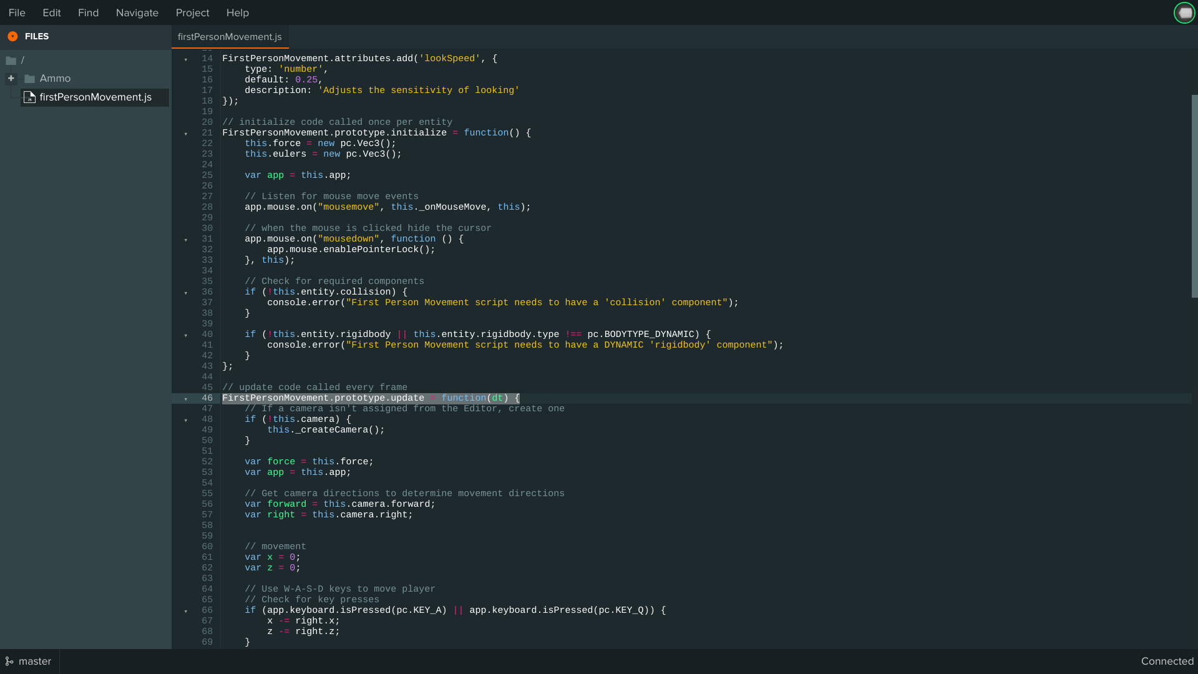Click the Connected status text
This screenshot has height=674, width=1198.
click(x=1167, y=662)
